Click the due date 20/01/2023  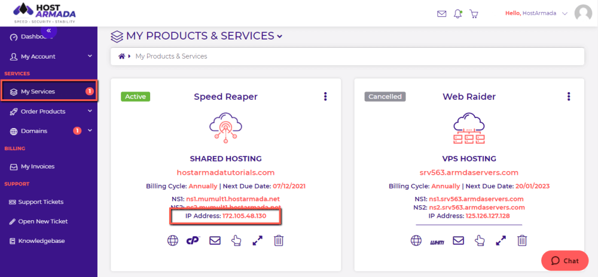532,187
